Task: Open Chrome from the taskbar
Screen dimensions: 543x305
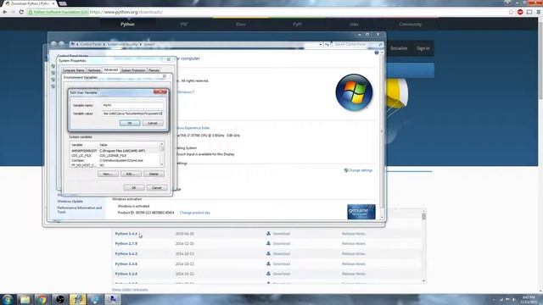Action: click(x=42, y=299)
